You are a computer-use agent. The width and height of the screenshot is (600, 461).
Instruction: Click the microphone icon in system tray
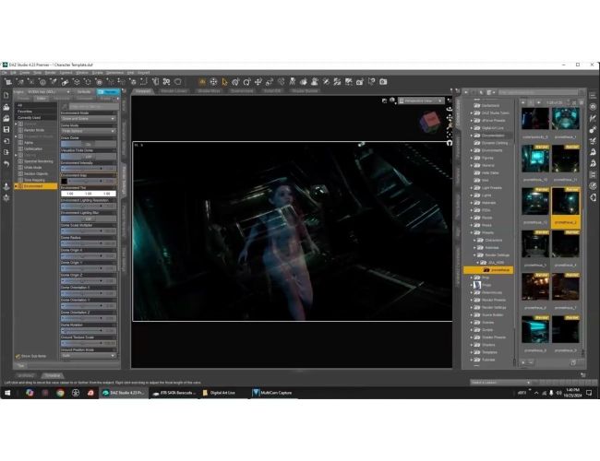(x=551, y=393)
